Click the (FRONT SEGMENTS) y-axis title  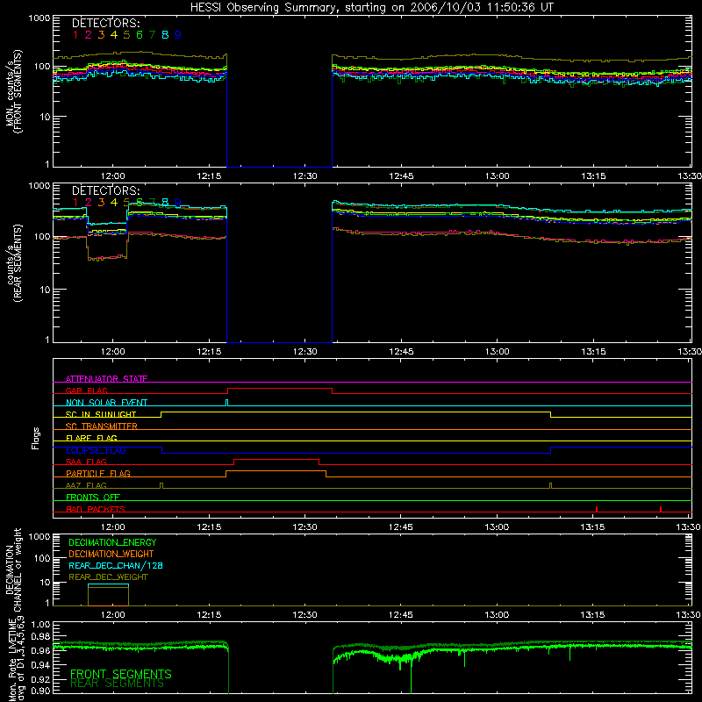click(18, 91)
